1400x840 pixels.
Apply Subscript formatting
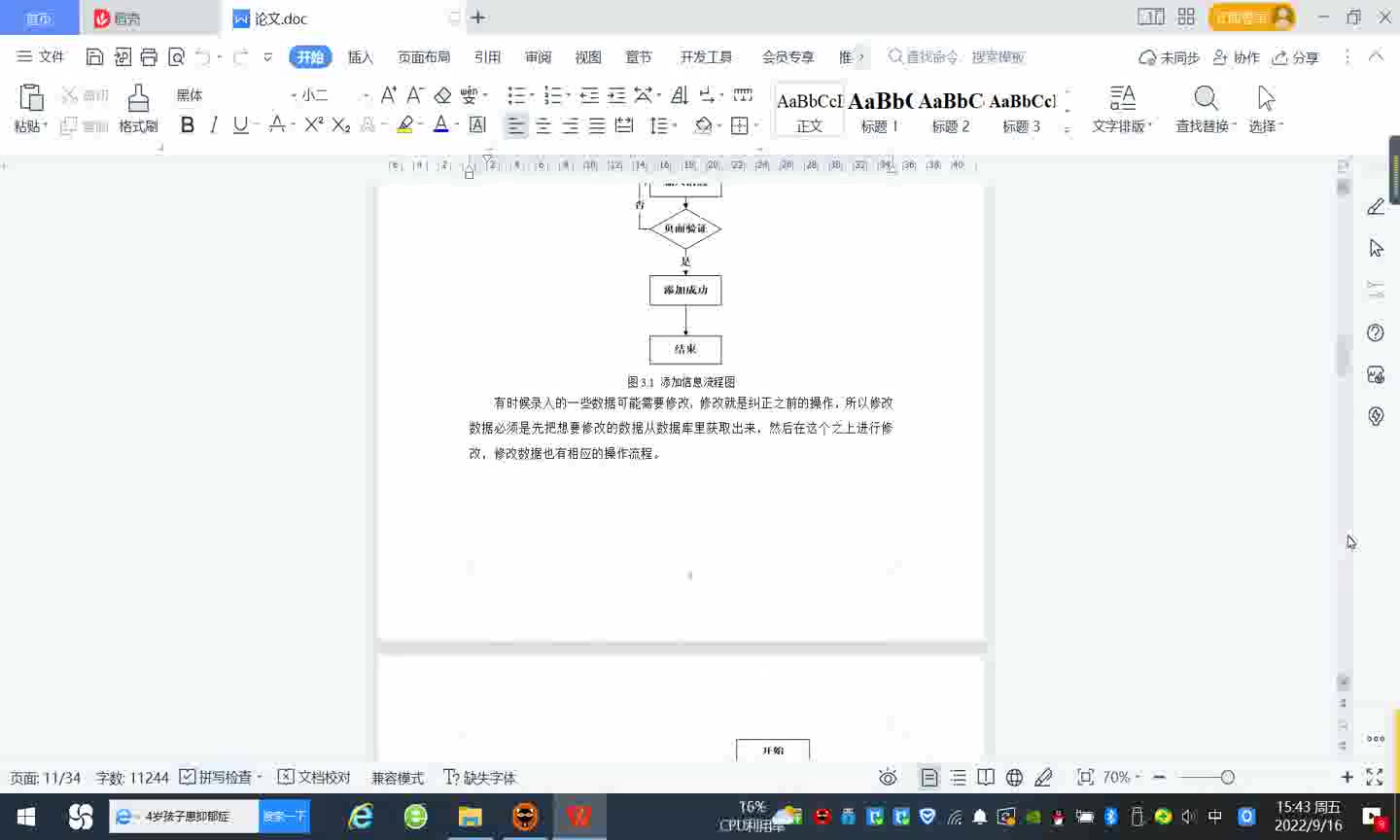pyautogui.click(x=340, y=124)
